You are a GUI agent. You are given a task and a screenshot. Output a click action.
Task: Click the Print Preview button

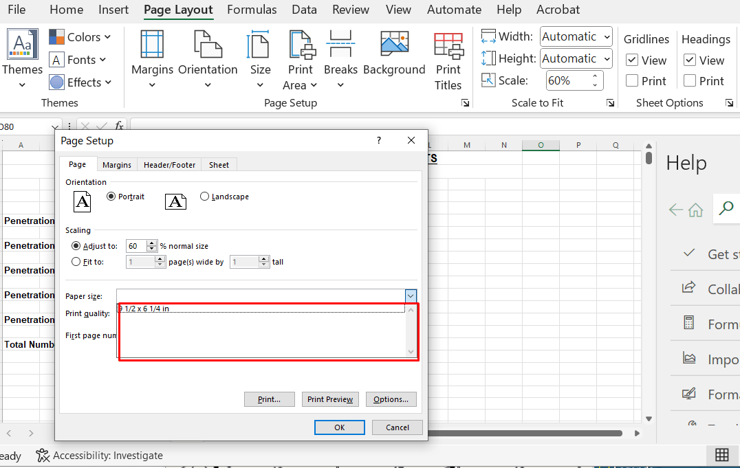pos(330,399)
